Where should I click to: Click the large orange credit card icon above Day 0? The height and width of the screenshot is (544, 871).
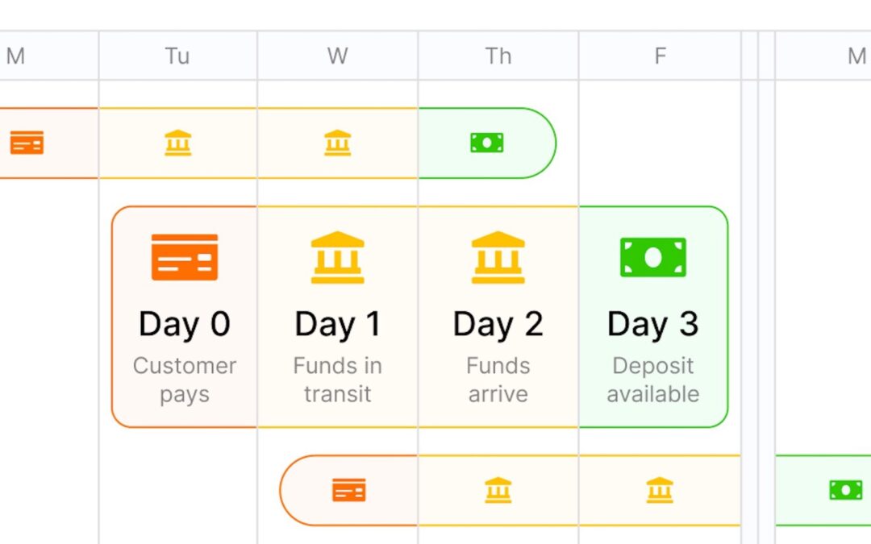pyautogui.click(x=185, y=257)
